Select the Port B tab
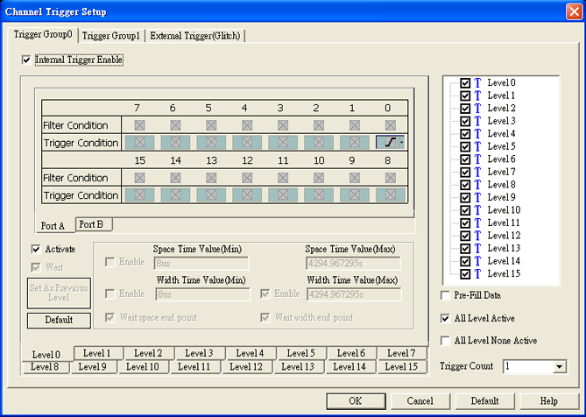This screenshot has width=586, height=417. pyautogui.click(x=94, y=224)
